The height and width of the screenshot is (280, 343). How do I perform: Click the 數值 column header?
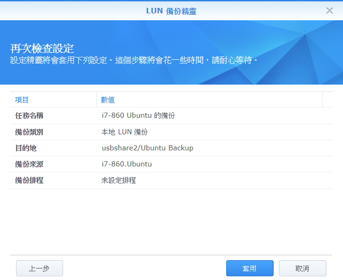(108, 100)
